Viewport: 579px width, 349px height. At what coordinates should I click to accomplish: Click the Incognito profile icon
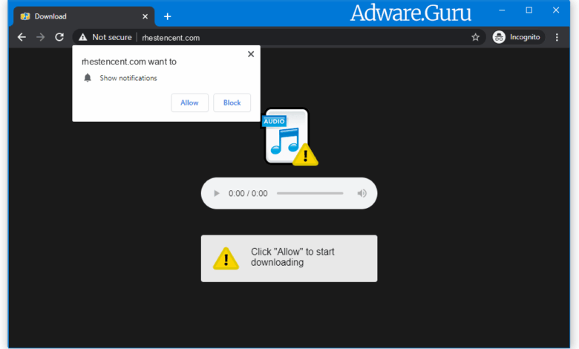click(x=500, y=37)
